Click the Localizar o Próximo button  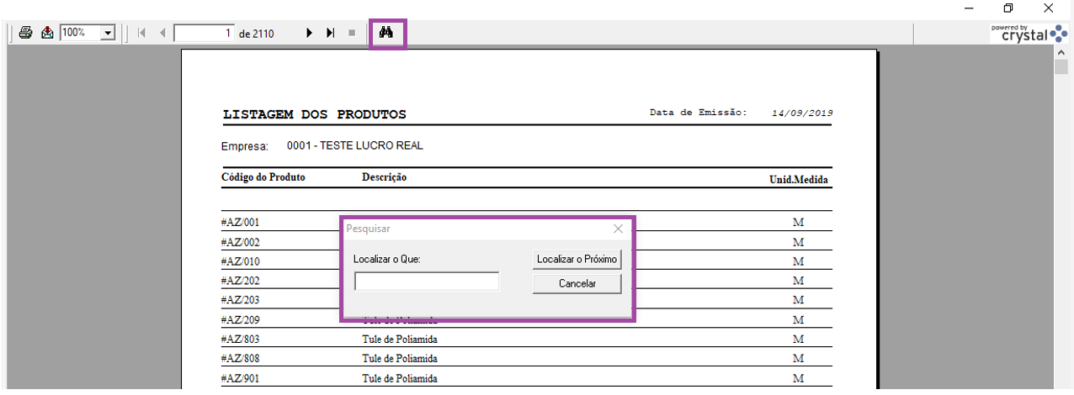[577, 260]
